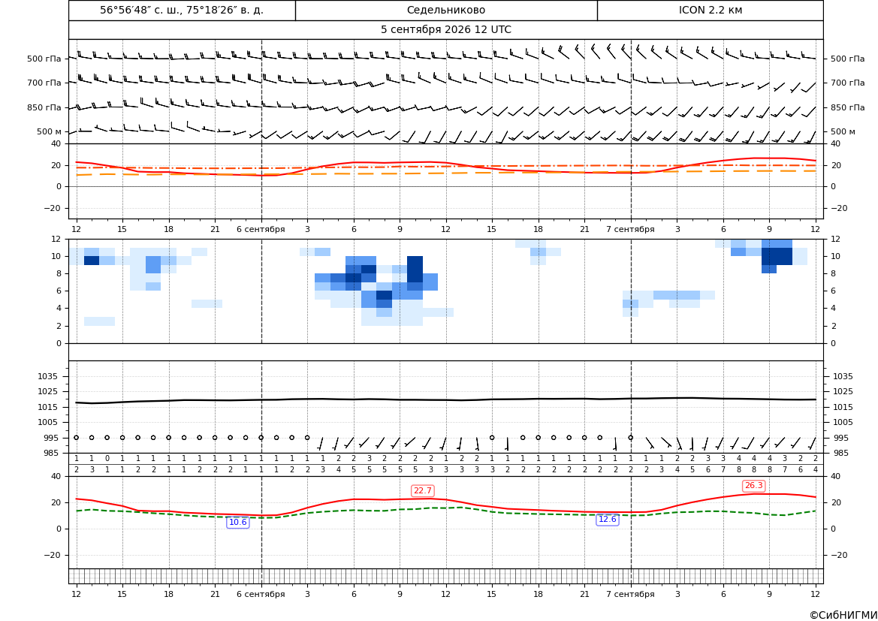
Task: Click the 12.6 minimum temperature label
Action: 607,519
